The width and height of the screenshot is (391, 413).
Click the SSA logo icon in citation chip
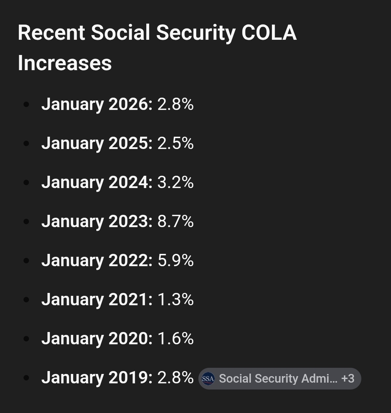coord(208,379)
